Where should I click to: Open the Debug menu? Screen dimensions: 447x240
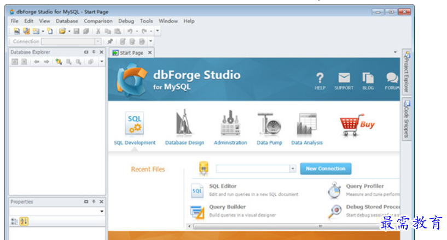tap(126, 21)
